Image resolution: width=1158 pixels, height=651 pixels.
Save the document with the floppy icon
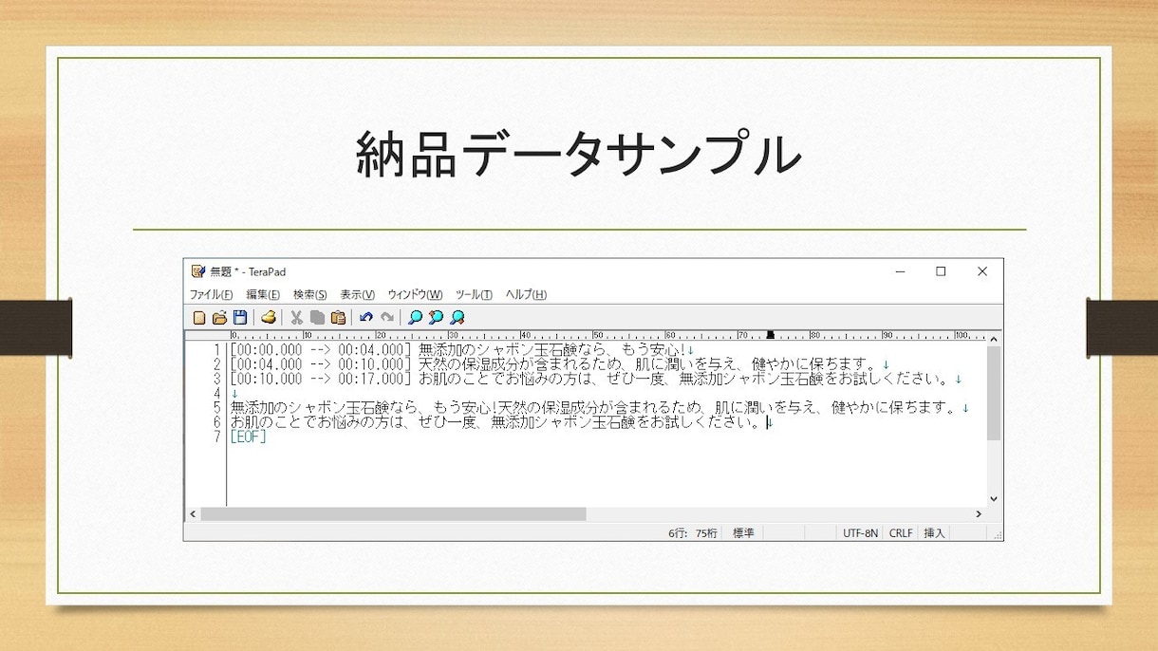pyautogui.click(x=240, y=318)
